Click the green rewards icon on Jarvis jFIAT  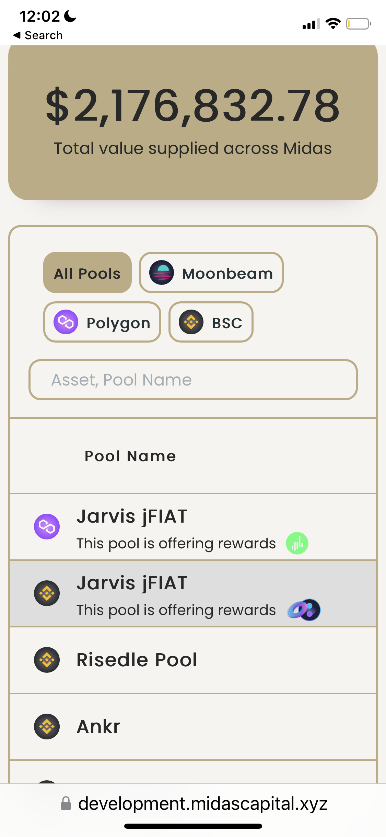point(297,543)
